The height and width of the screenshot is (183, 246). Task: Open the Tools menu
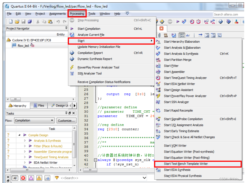[92, 14]
